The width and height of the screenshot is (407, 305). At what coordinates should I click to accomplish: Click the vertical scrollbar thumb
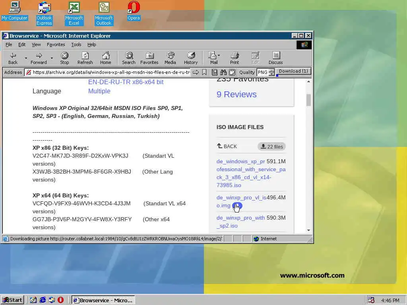click(x=308, y=100)
